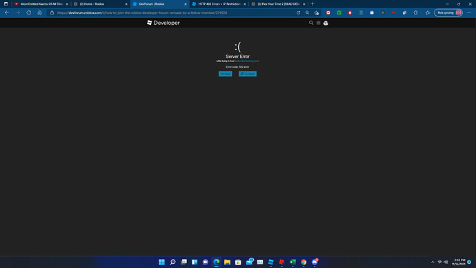The width and height of the screenshot is (476, 268).
Task: Click the failed-URL link under Server Error
Action: pyautogui.click(x=247, y=61)
